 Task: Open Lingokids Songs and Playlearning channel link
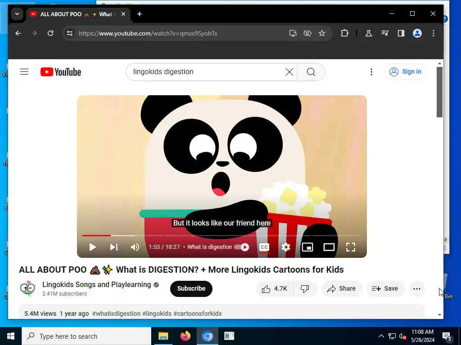pos(96,284)
